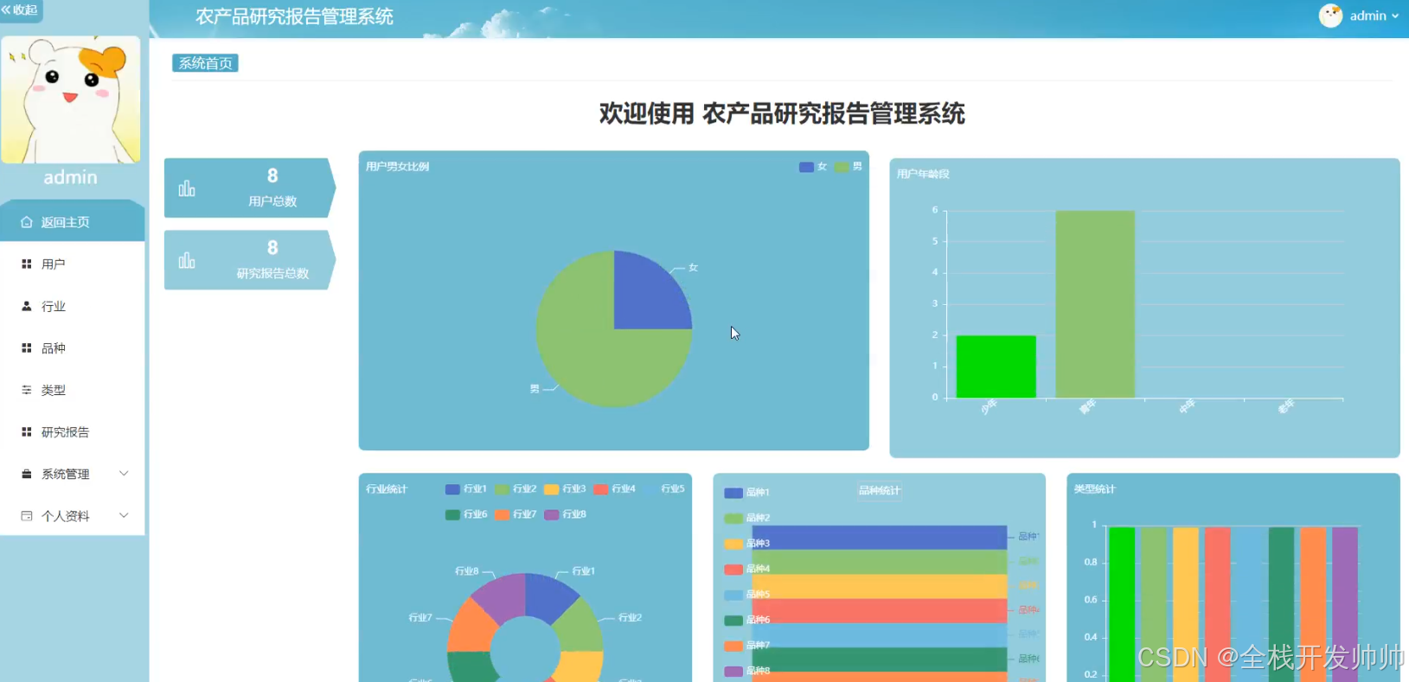Open the 类型 menu item
This screenshot has width=1409, height=682.
73,390
